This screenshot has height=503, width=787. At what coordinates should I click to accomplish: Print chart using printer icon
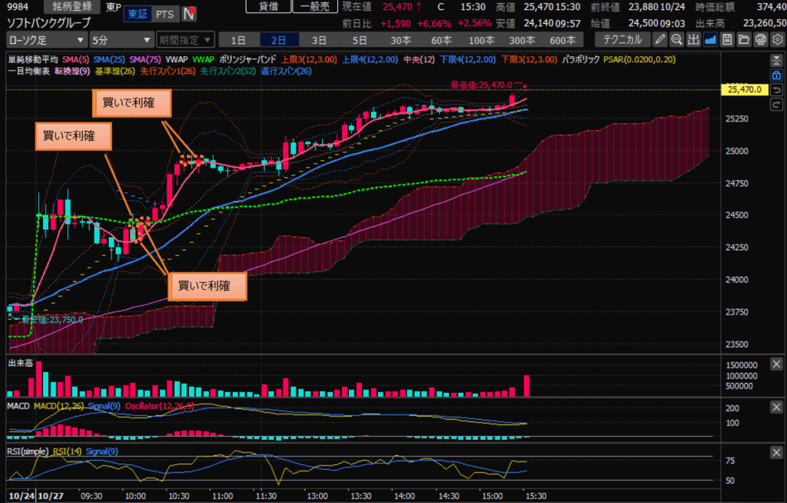(760, 39)
